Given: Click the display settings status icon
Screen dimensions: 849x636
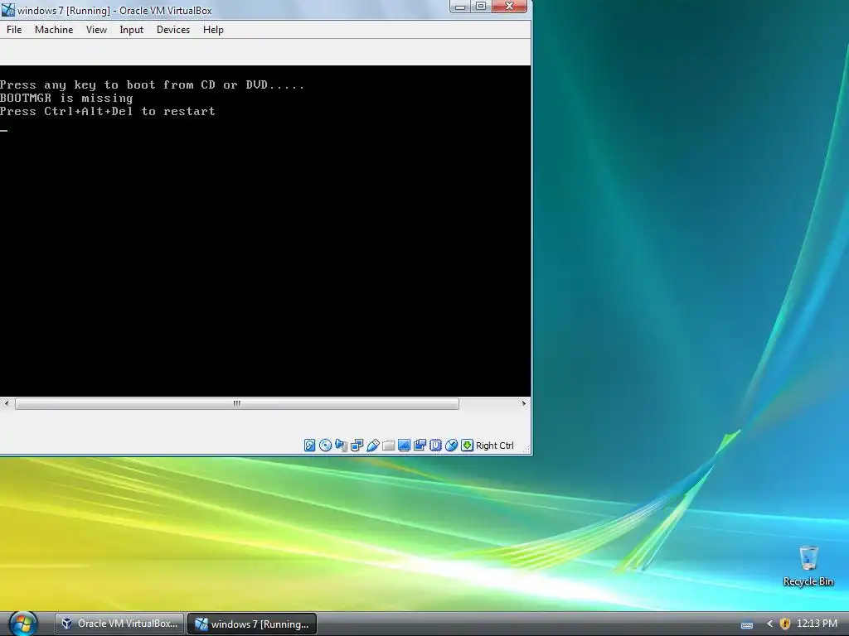Looking at the screenshot, I should pos(404,445).
